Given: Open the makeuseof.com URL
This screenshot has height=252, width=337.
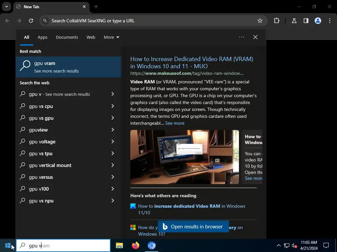Looking at the screenshot, I should point(187,73).
